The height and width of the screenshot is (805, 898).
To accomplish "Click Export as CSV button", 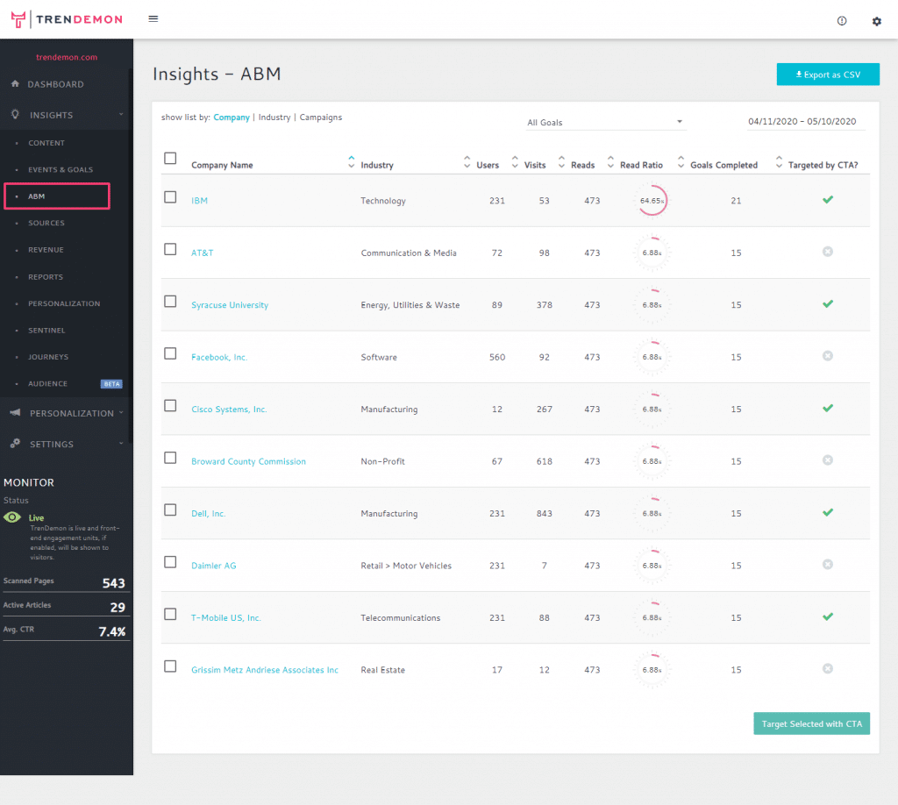I will pos(828,75).
